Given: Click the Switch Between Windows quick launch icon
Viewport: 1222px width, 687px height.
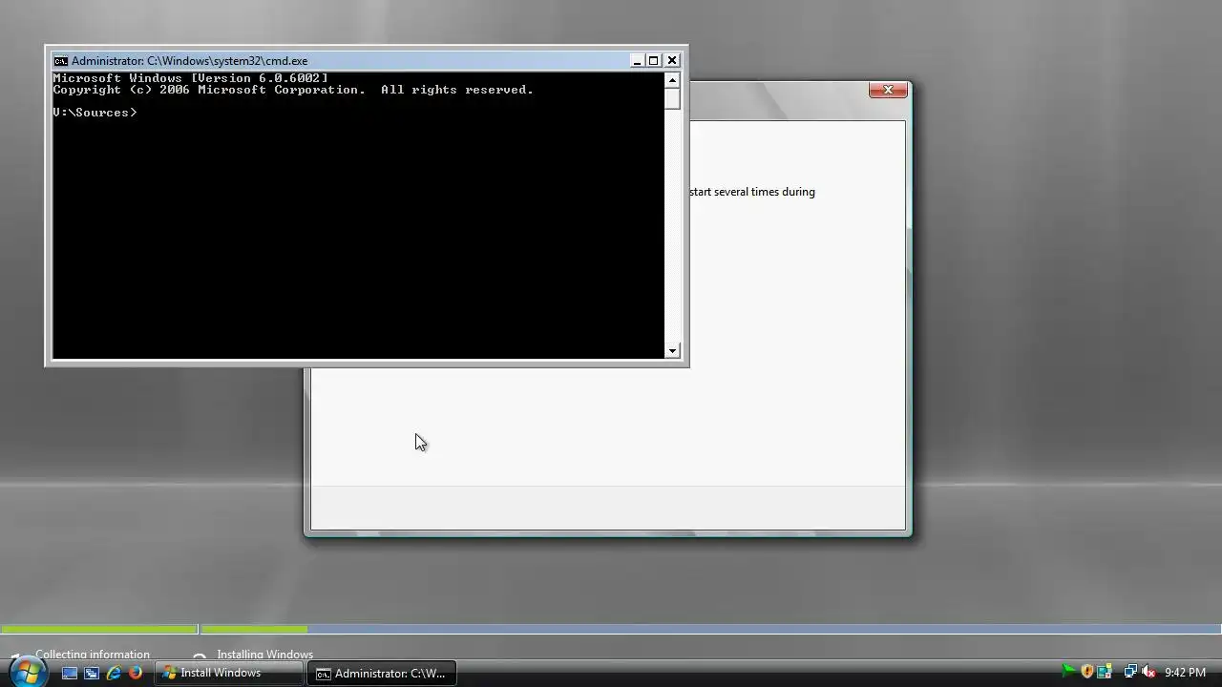Looking at the screenshot, I should pyautogui.click(x=92, y=673).
